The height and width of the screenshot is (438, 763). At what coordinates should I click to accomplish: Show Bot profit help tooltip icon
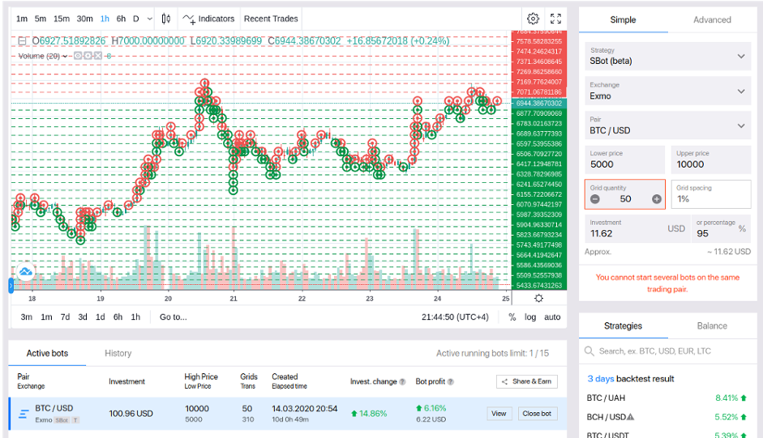pos(451,382)
